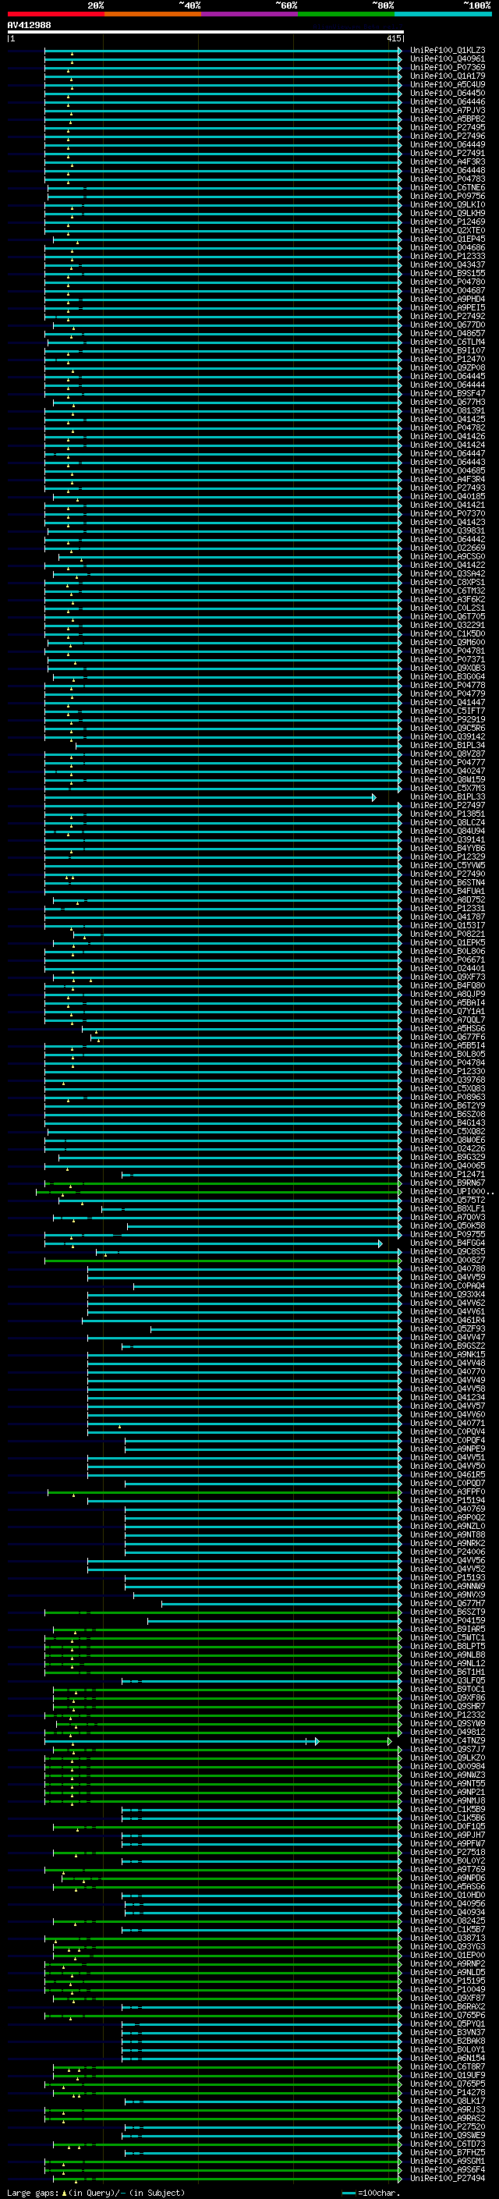Click the purple ~60% identity legend segment
The image size is (499, 2199).
tap(250, 14)
